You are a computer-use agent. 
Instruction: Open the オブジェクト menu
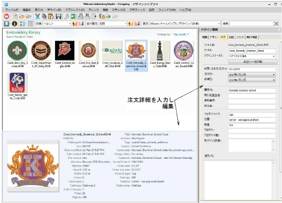coord(75,10)
